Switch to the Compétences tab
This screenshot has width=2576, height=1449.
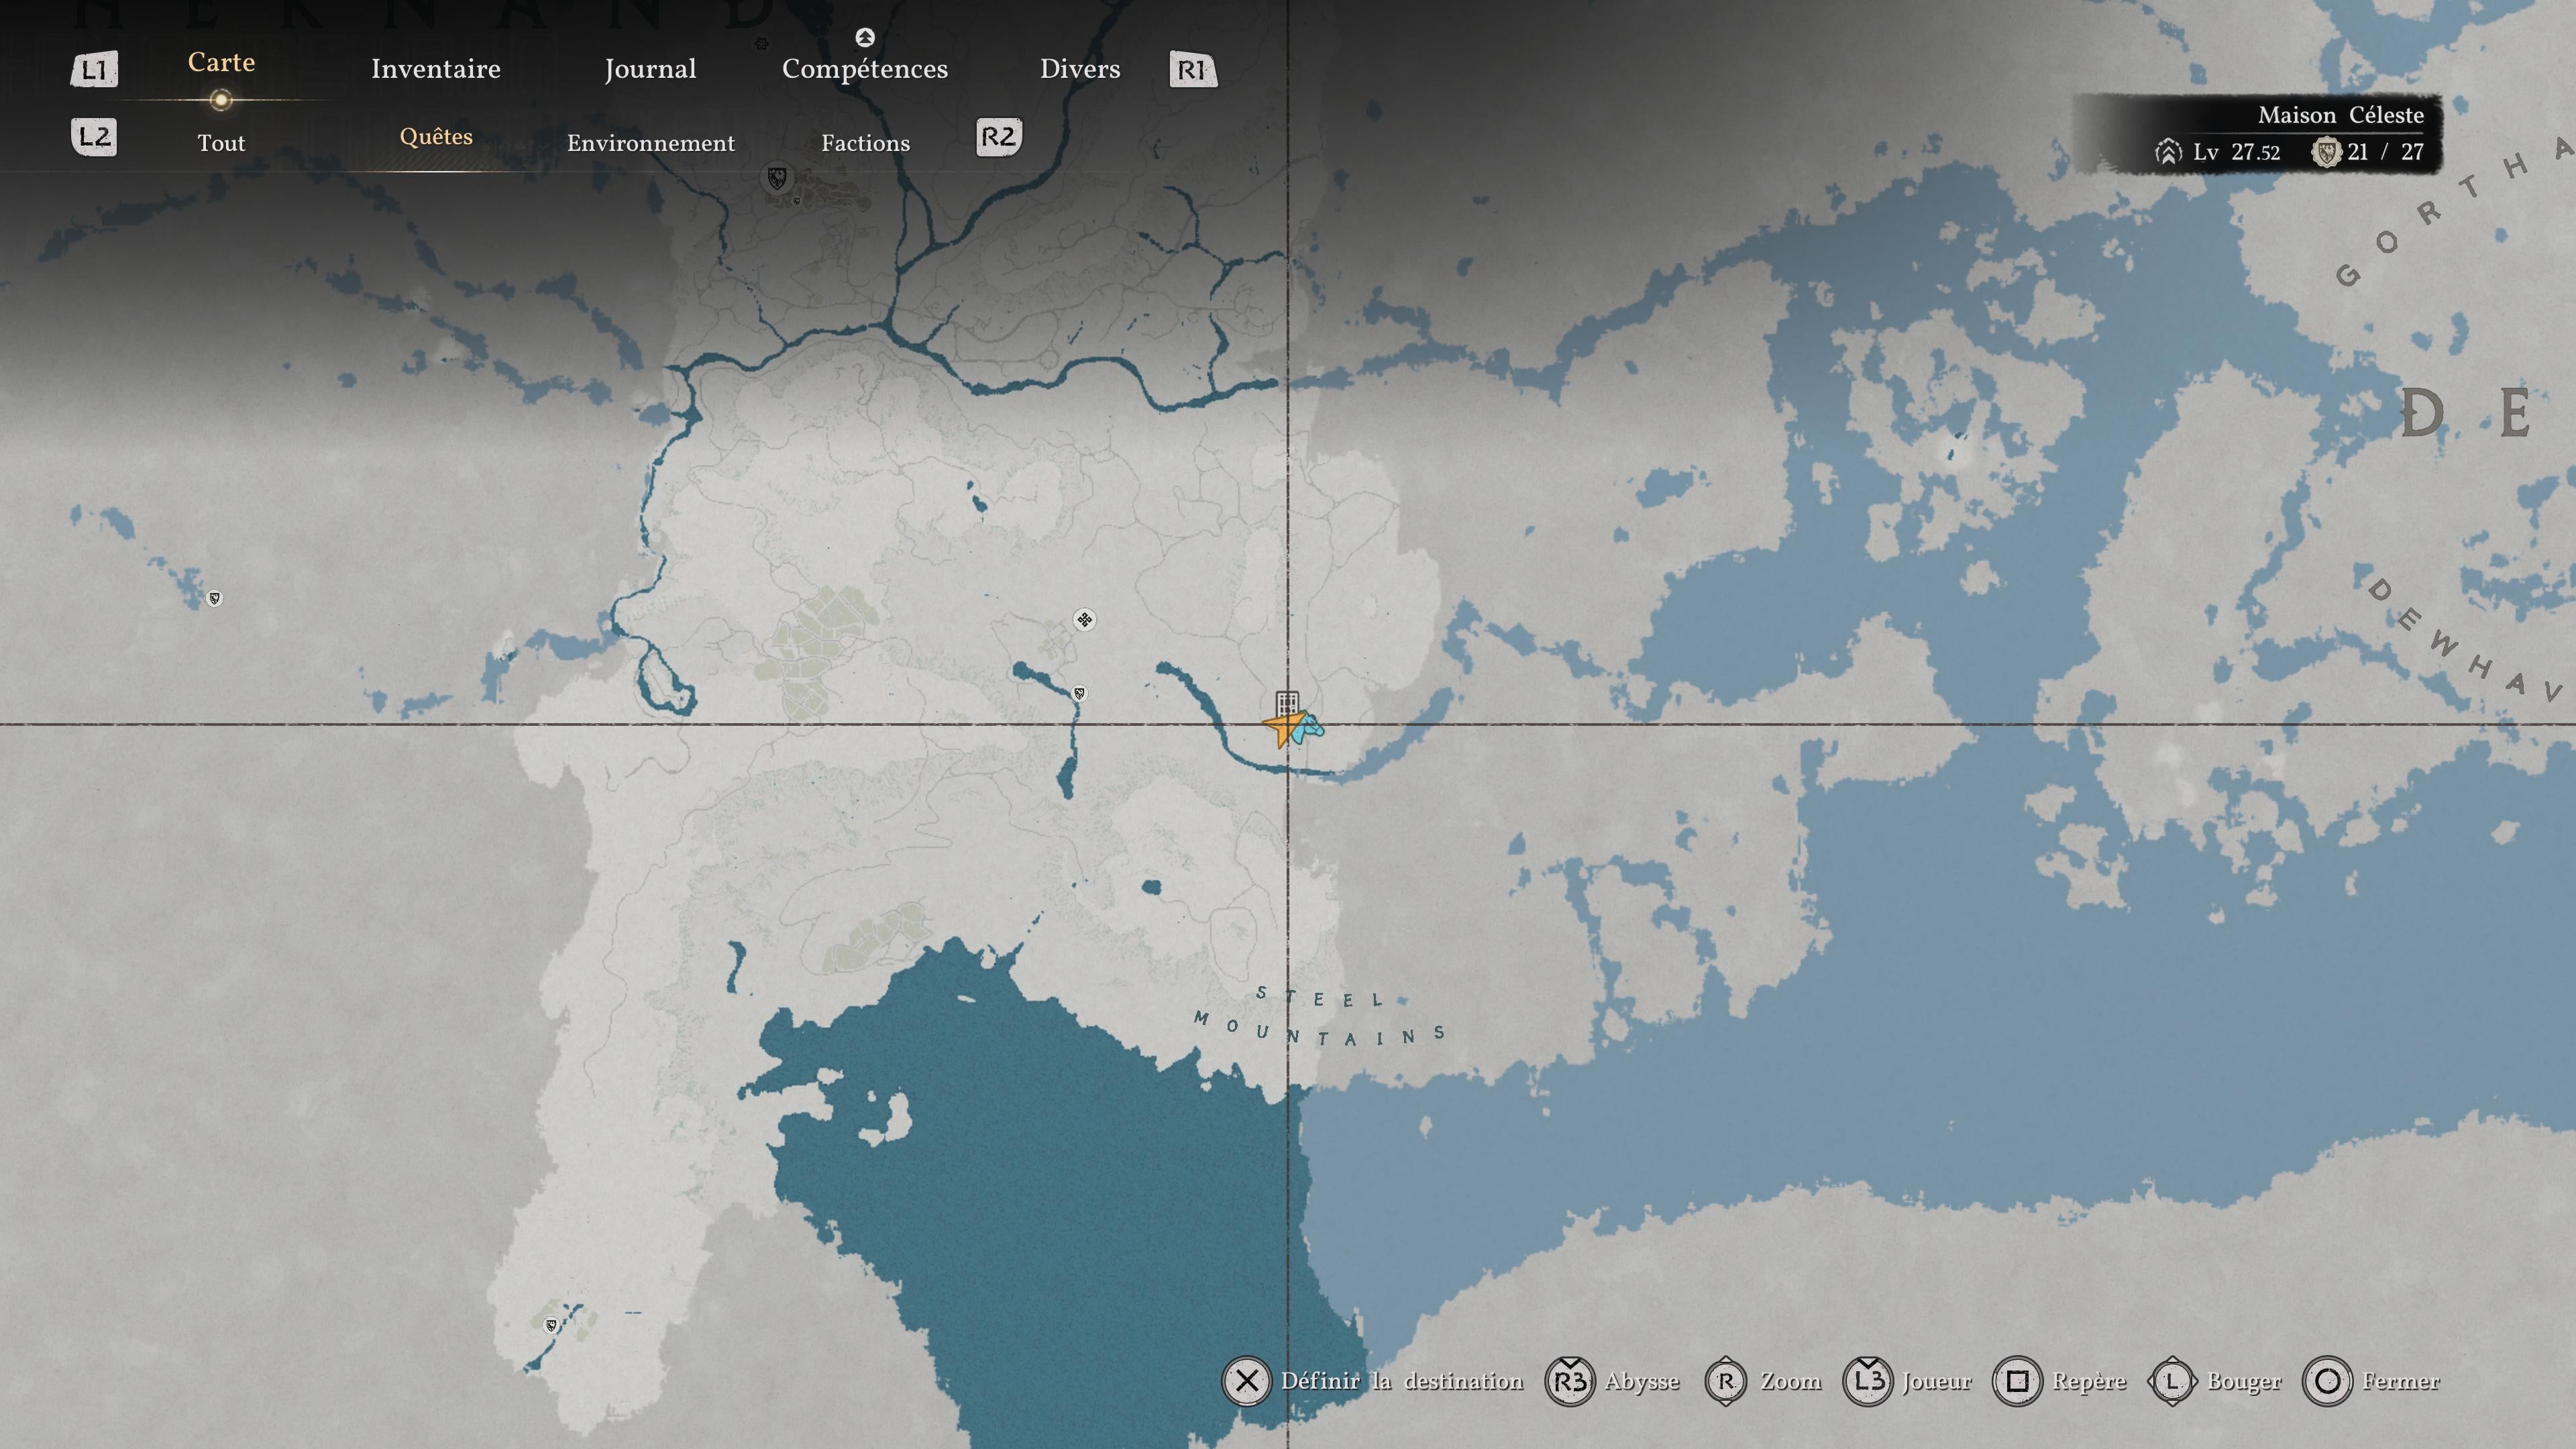[x=865, y=69]
